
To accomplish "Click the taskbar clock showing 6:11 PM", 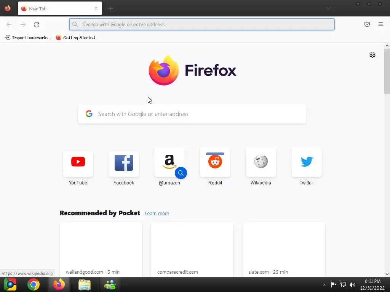I will [x=372, y=284].
